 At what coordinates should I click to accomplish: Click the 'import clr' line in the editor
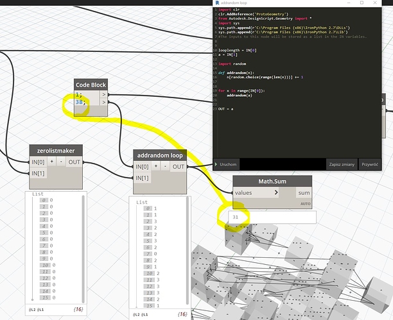coord(229,10)
